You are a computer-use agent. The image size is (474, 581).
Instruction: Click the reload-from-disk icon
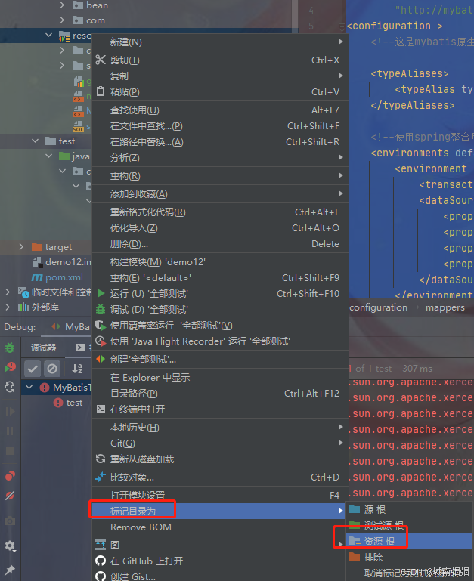pos(101,459)
